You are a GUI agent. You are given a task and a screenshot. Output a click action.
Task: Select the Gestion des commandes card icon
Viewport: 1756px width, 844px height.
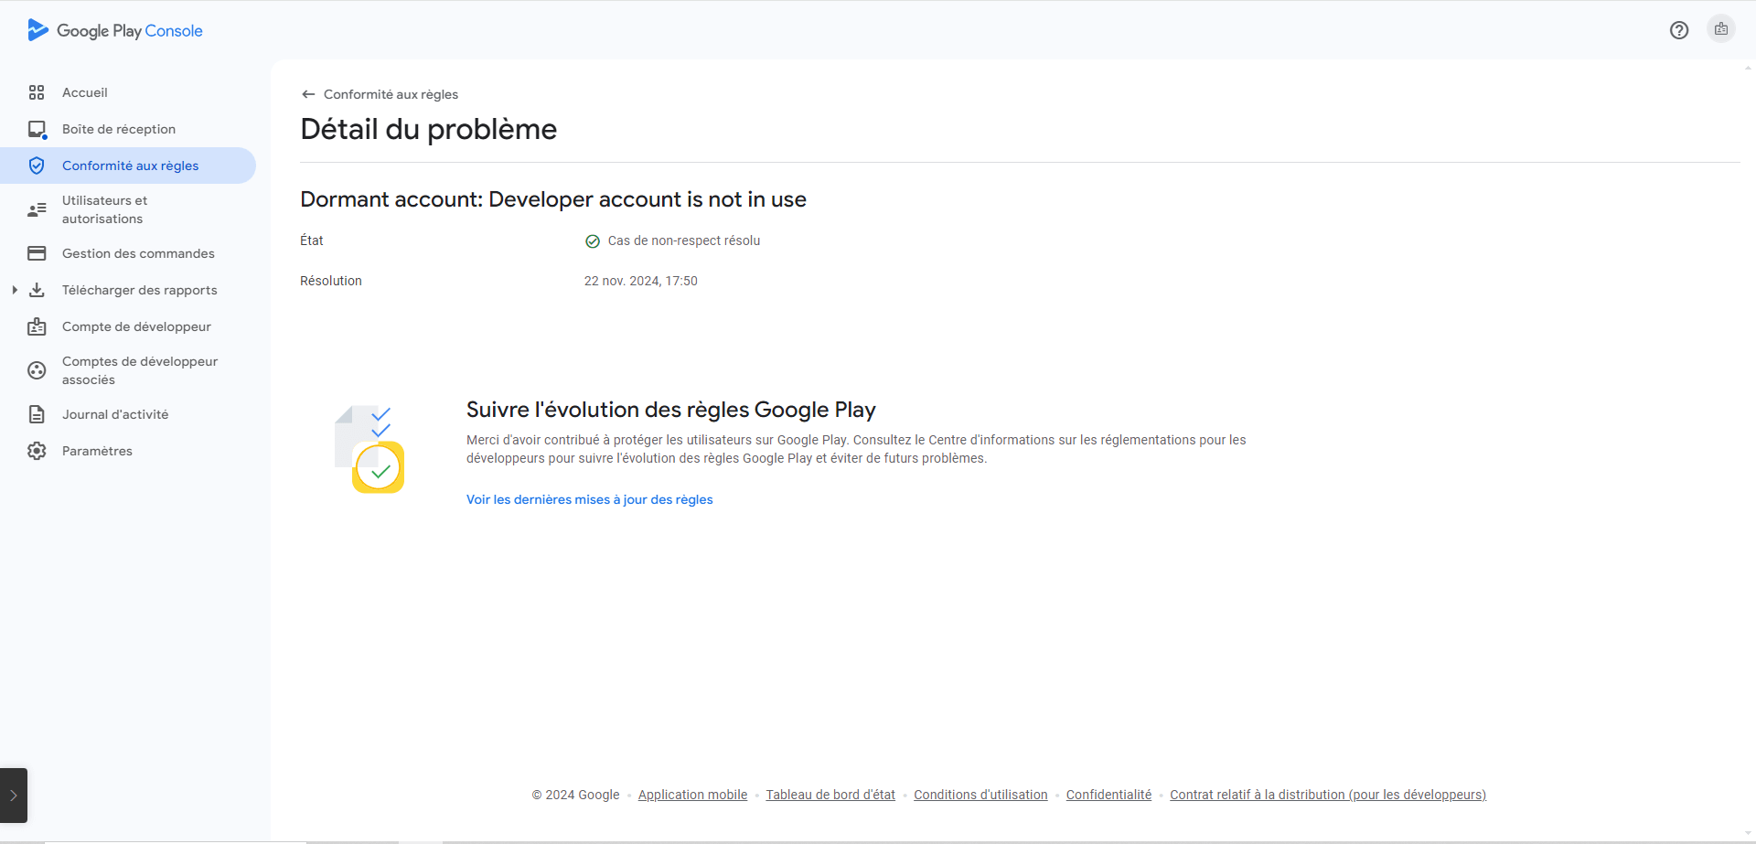(x=37, y=253)
